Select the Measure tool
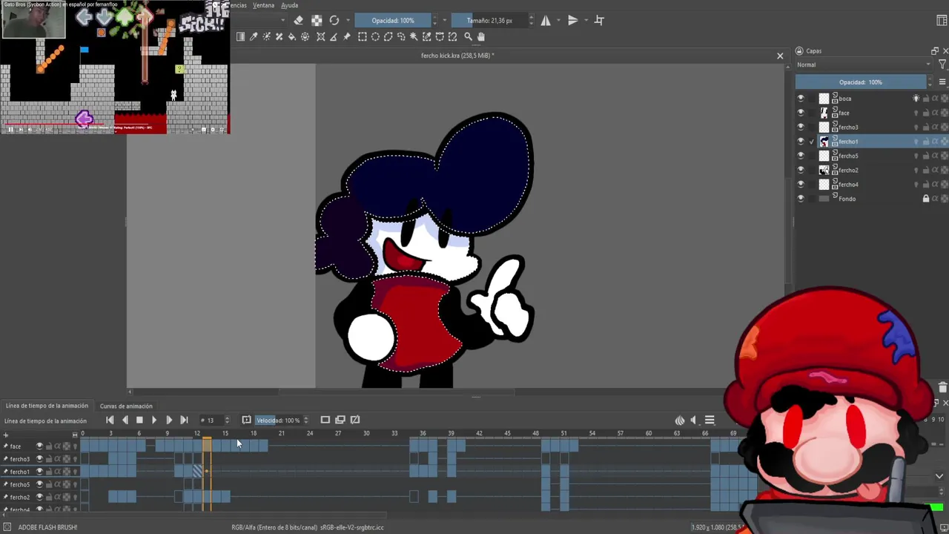 click(334, 36)
